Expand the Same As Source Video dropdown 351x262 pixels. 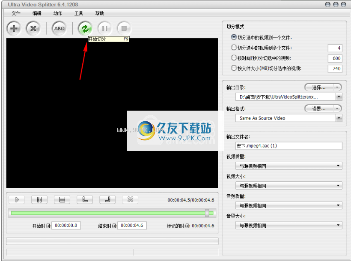pyautogui.click(x=339, y=118)
